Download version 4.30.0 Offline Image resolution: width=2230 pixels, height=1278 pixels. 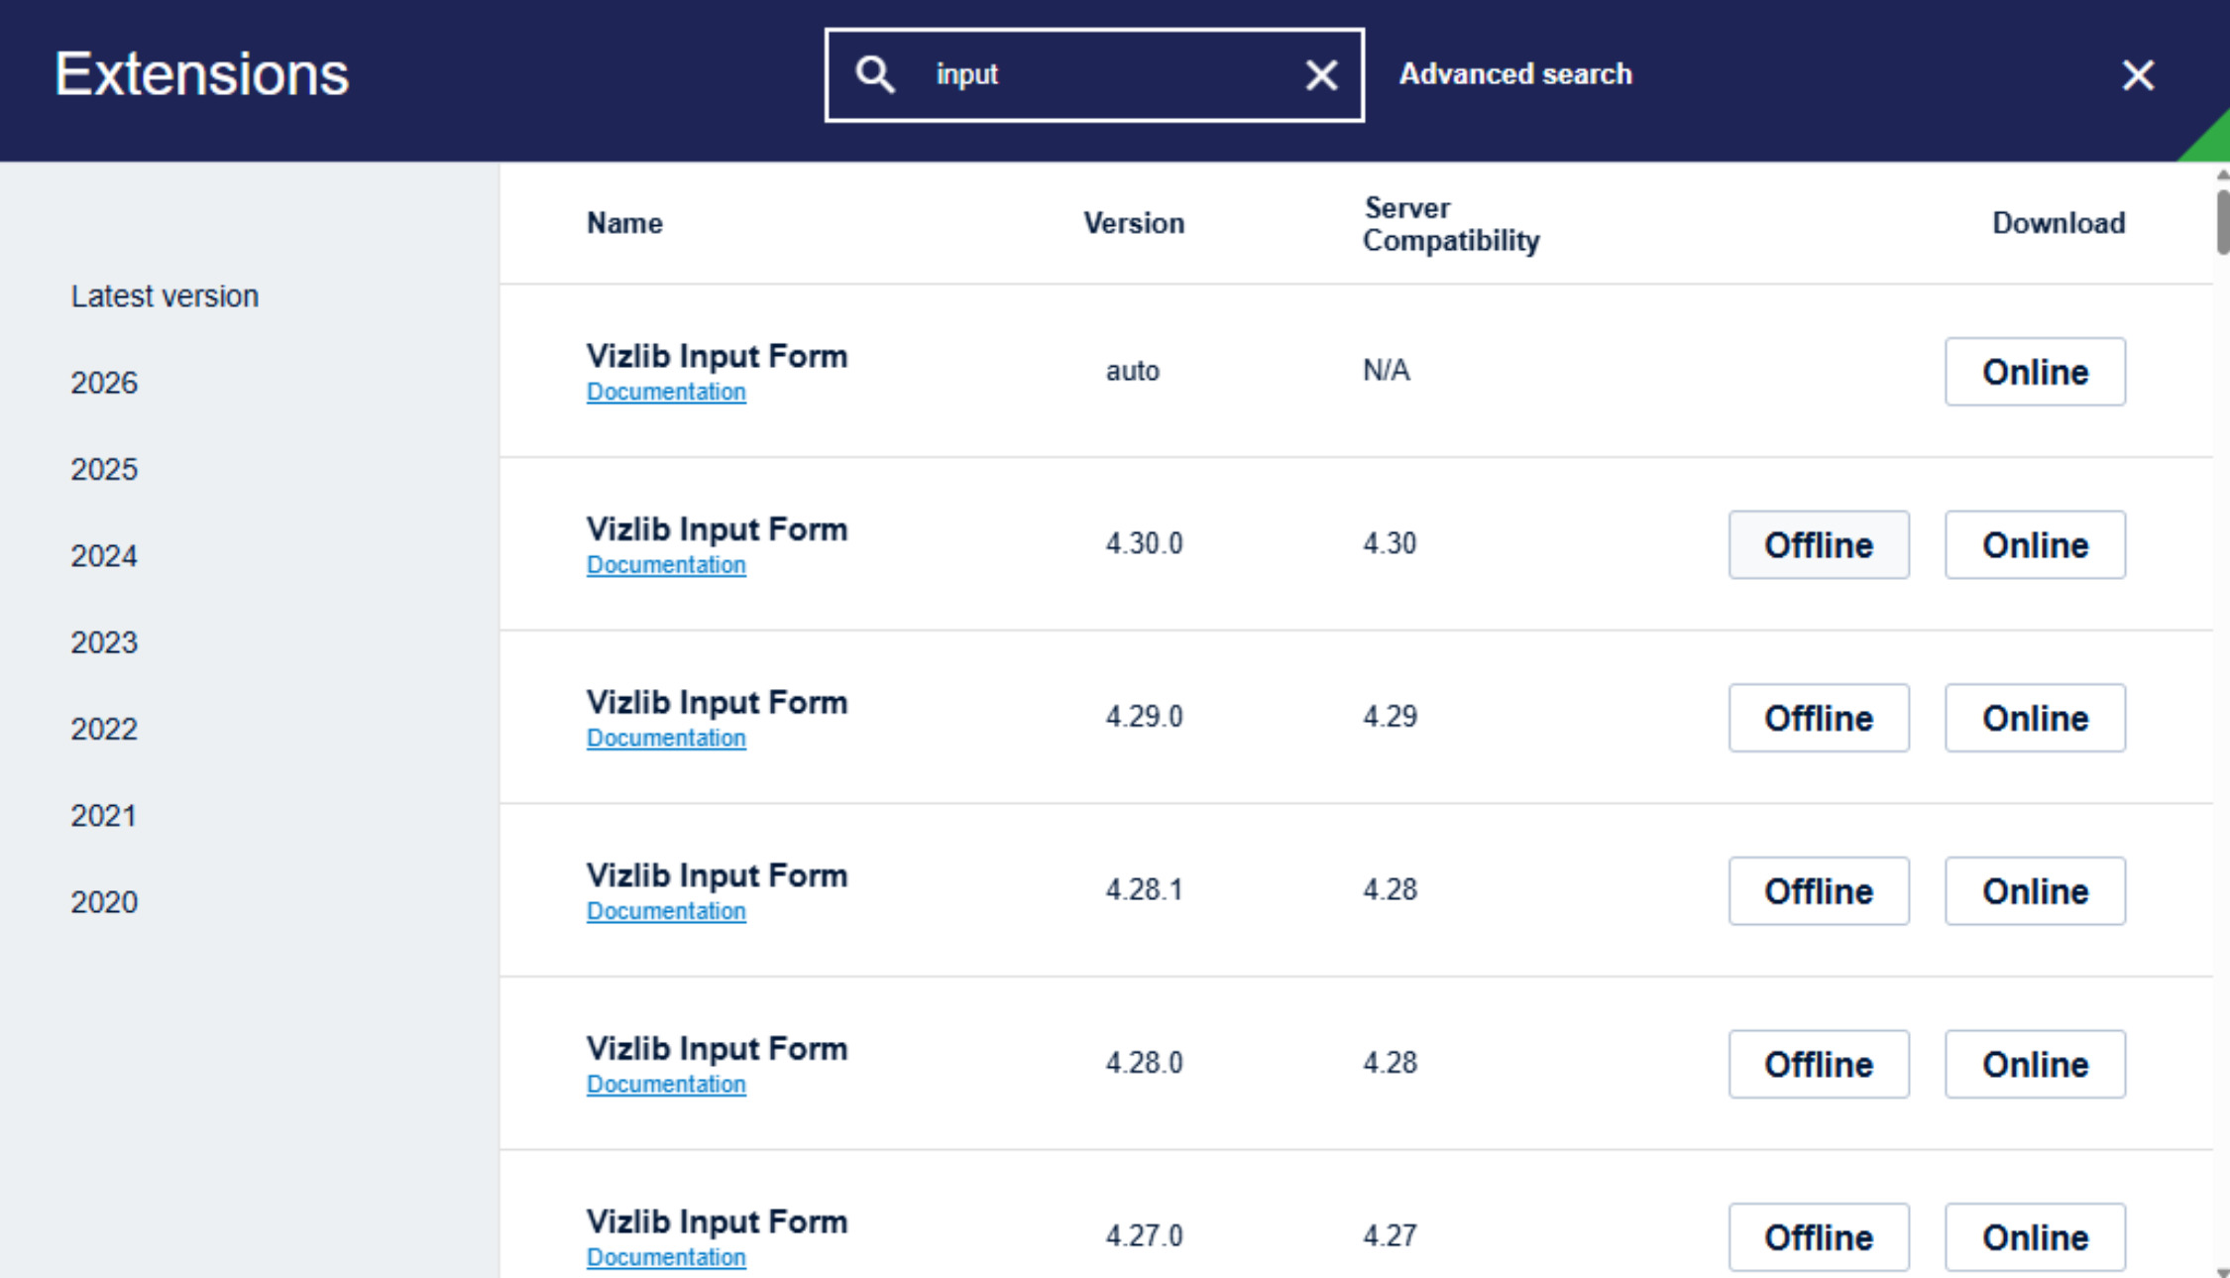click(1819, 545)
